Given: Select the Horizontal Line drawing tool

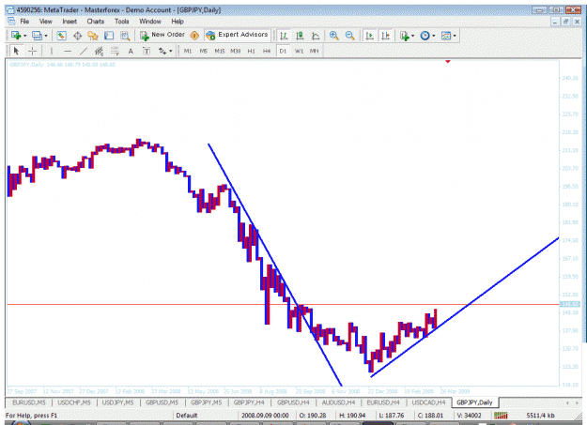Looking at the screenshot, I should coord(68,51).
